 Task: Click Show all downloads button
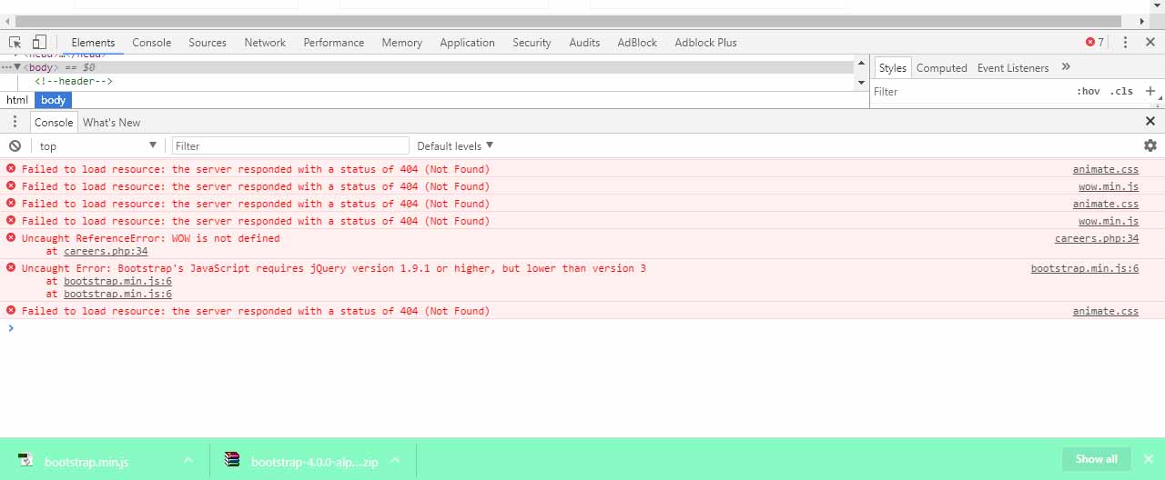[x=1096, y=459]
